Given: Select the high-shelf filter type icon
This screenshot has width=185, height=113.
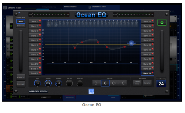Looking at the screenshot, I should click(x=122, y=83).
